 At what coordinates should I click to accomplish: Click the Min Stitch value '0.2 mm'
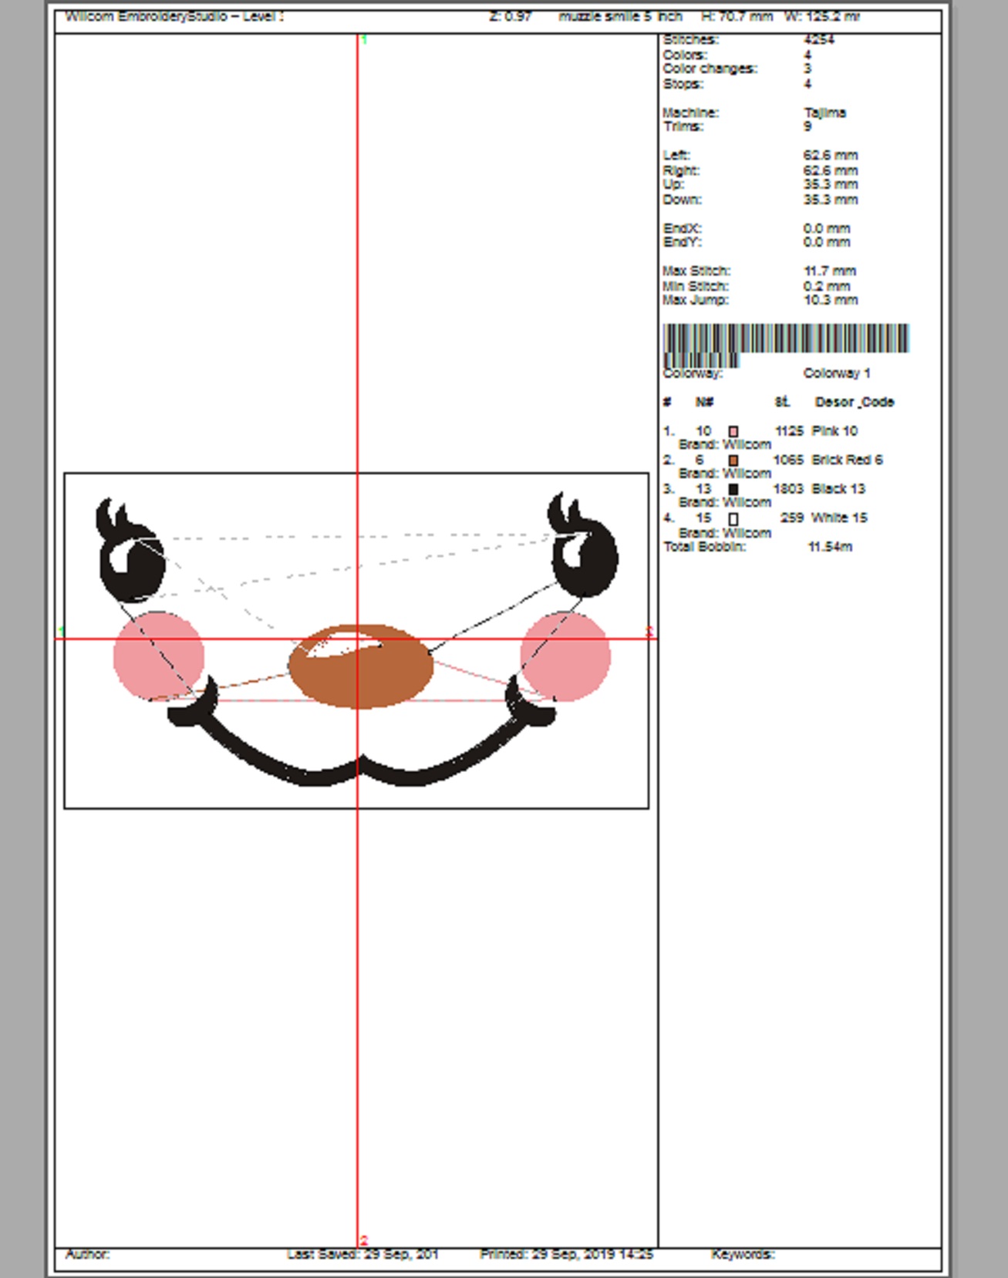[827, 286]
